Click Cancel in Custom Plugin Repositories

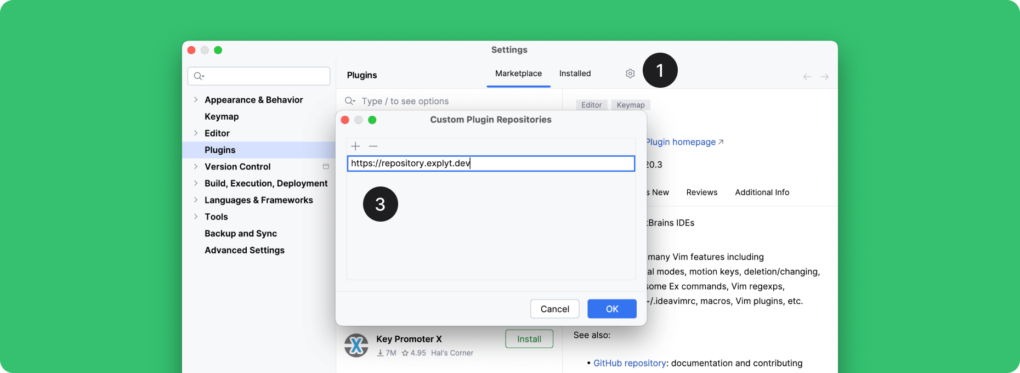pos(555,309)
